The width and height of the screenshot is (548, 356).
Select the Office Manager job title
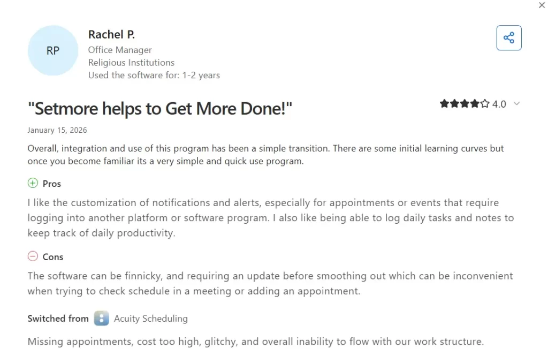coord(120,49)
